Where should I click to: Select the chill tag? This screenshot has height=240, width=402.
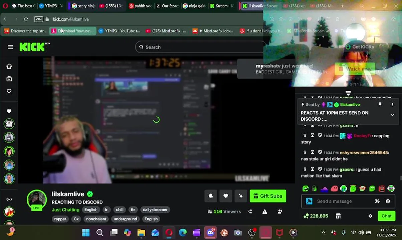(120, 210)
